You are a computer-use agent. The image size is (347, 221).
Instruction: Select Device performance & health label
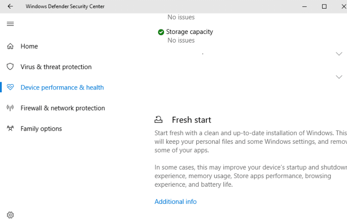[62, 87]
